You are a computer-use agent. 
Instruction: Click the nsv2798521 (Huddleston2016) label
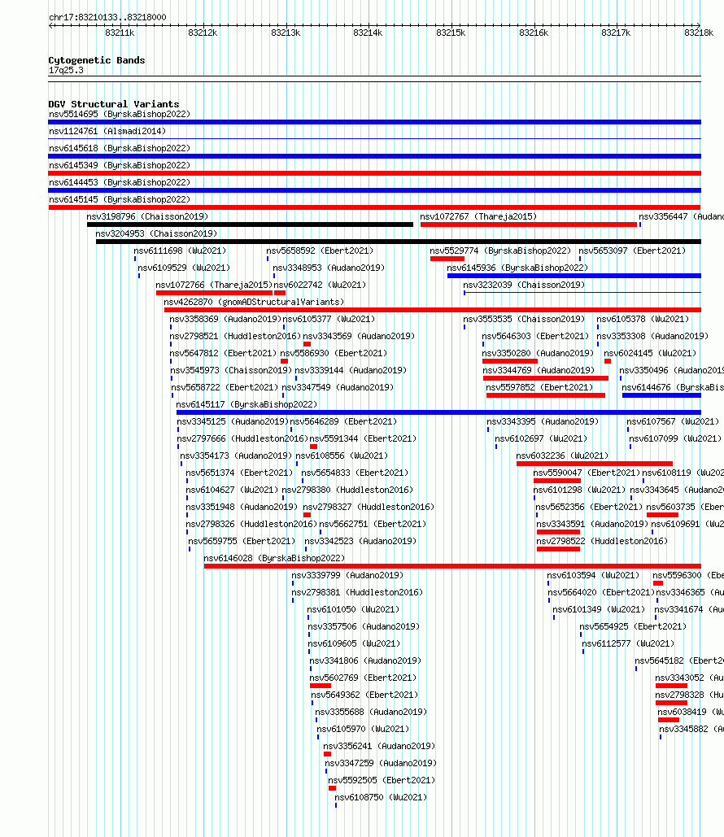[235, 336]
